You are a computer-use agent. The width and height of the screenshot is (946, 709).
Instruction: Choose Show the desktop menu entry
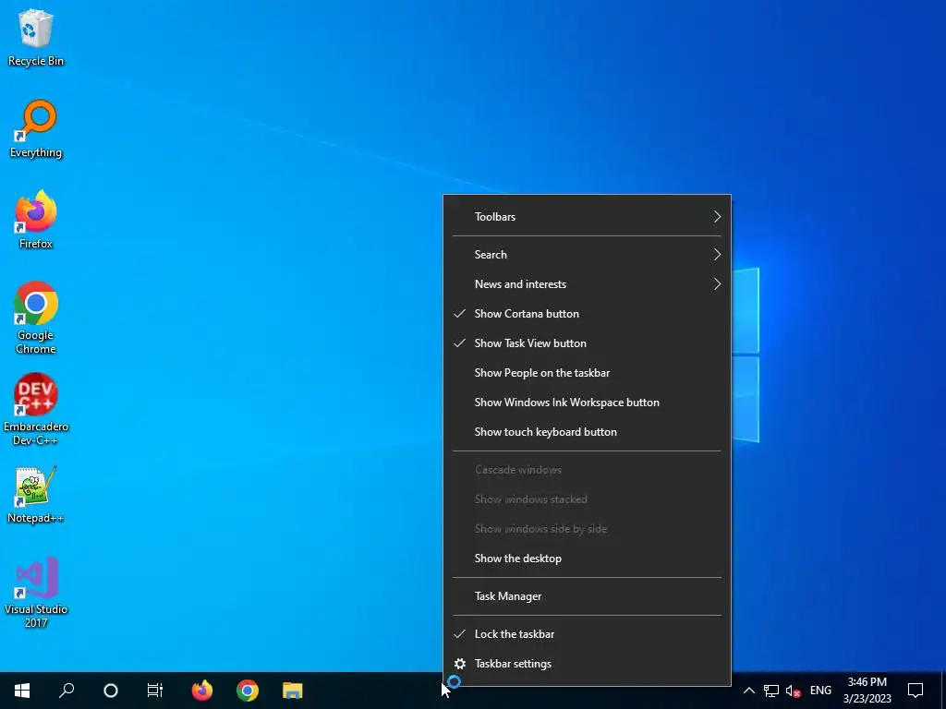tap(587, 559)
